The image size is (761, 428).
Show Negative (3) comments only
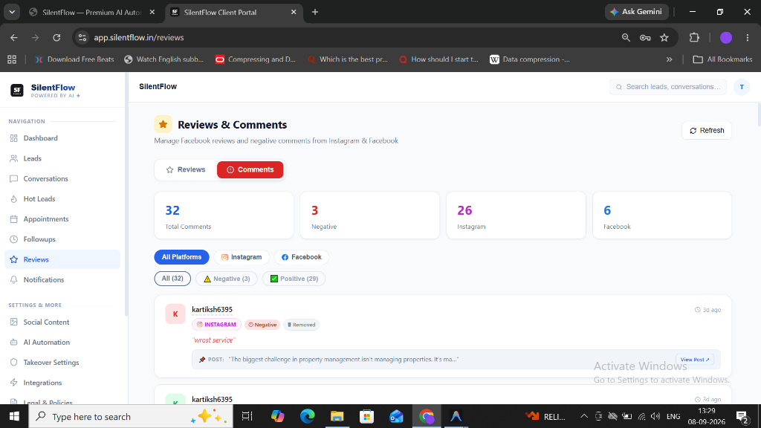click(226, 279)
